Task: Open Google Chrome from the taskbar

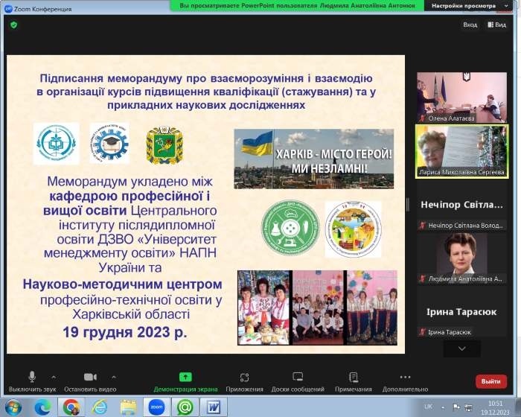Action: (x=71, y=407)
